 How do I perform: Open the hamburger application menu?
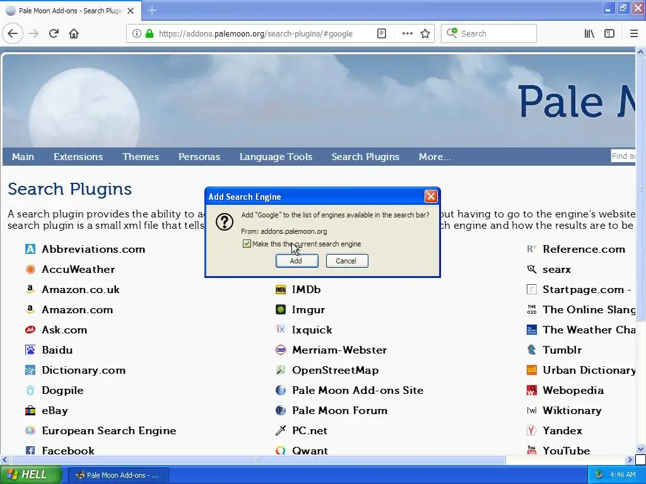[x=633, y=33]
